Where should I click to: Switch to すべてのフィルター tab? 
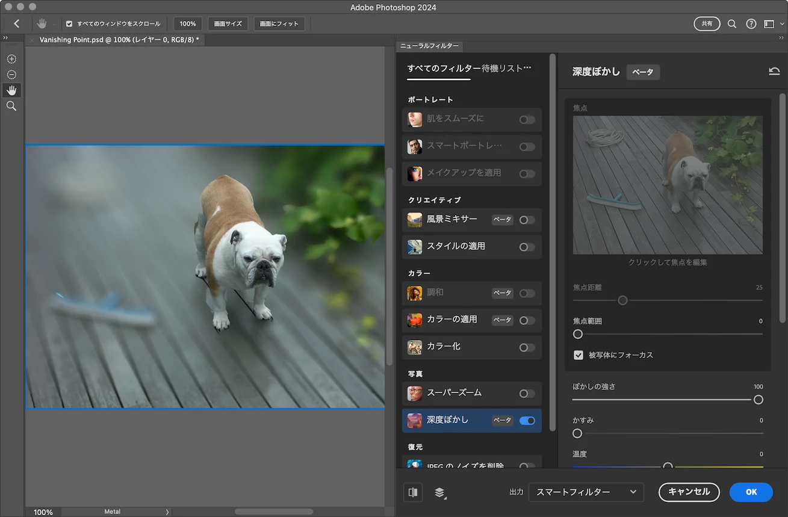tap(444, 69)
